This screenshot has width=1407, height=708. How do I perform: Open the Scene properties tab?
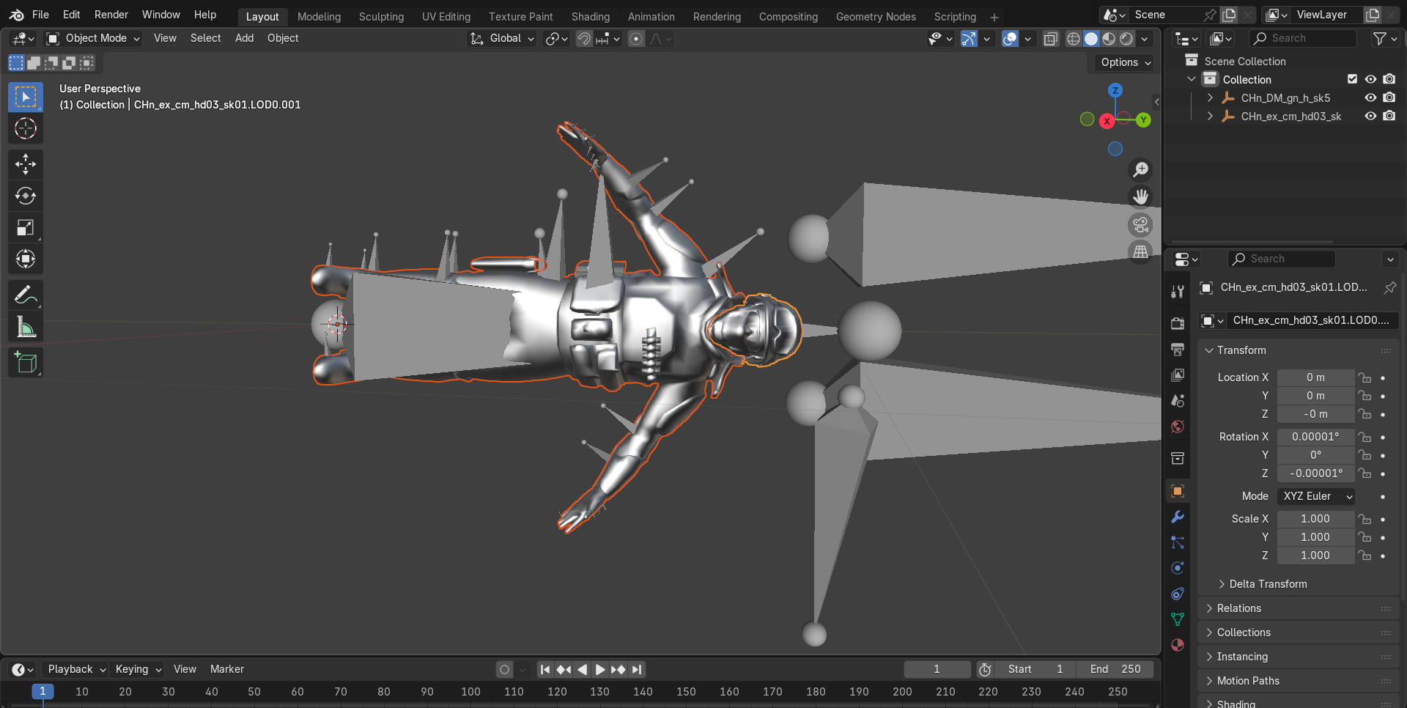pyautogui.click(x=1178, y=401)
